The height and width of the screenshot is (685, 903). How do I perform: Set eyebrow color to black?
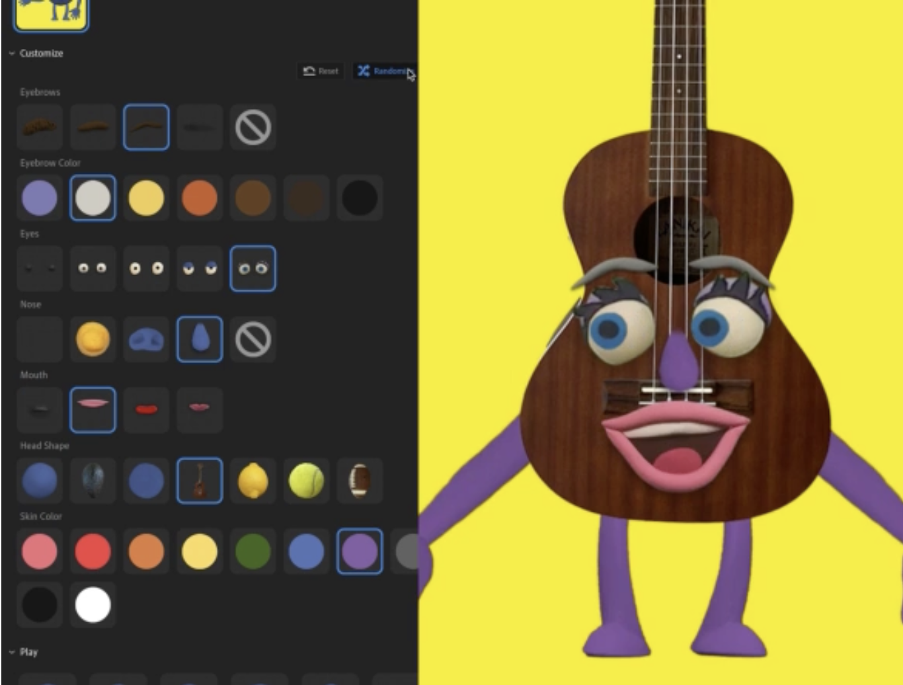pos(360,198)
